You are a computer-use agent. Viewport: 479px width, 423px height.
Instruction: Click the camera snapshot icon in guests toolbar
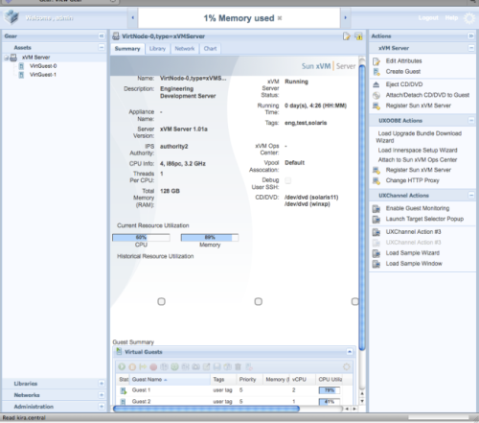[x=195, y=366]
